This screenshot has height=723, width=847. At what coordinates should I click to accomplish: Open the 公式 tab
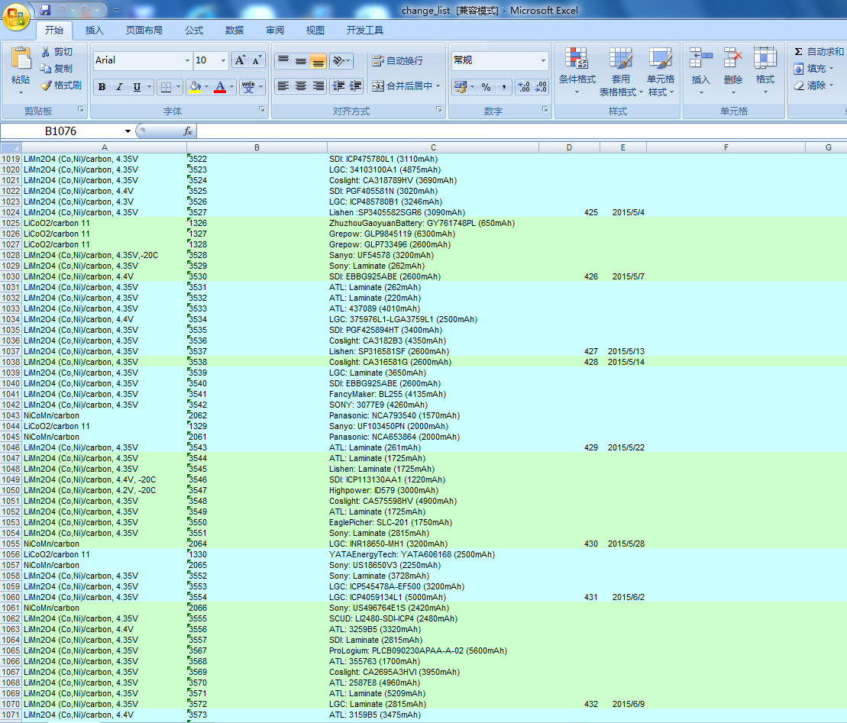[194, 31]
